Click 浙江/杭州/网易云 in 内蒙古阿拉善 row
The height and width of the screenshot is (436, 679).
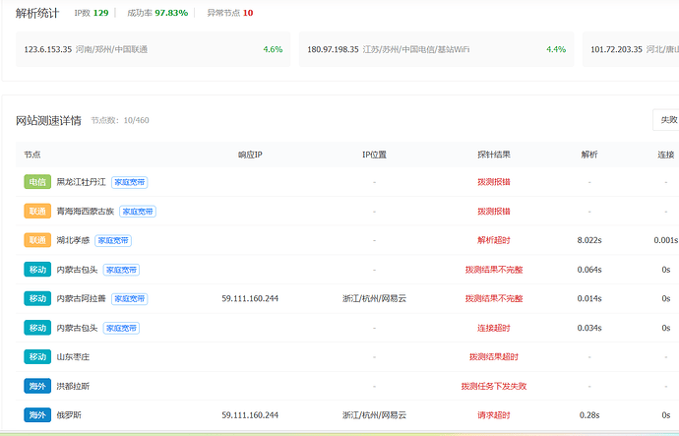point(374,299)
